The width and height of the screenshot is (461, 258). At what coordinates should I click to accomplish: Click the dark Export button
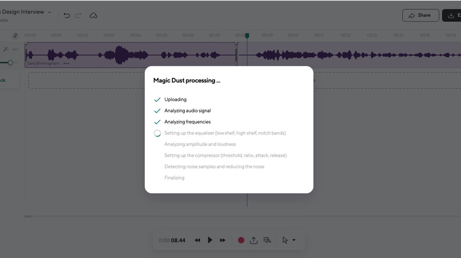pos(452,15)
